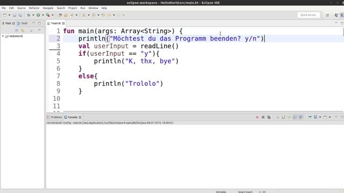Click the Open Task icon in the toolbar

pyautogui.click(x=66, y=15)
